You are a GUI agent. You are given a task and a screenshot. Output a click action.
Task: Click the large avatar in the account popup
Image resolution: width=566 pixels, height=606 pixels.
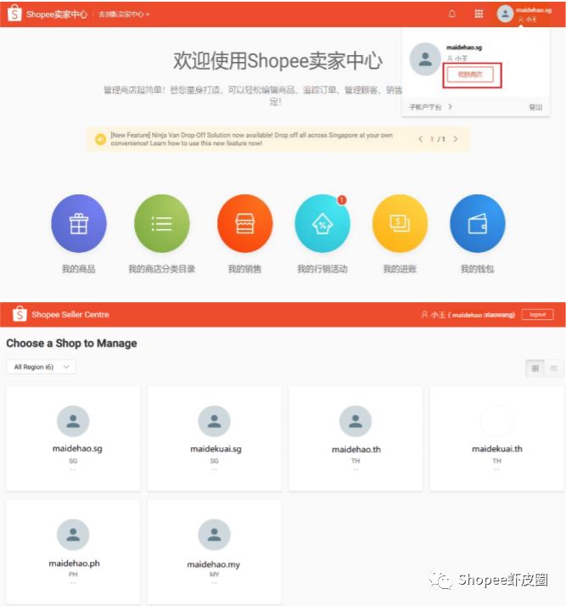(425, 59)
